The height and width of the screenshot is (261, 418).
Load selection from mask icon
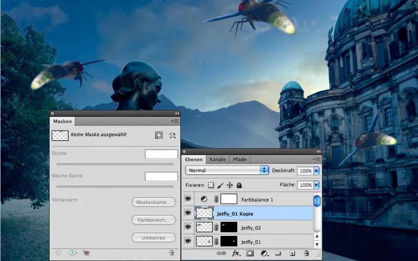[58, 253]
